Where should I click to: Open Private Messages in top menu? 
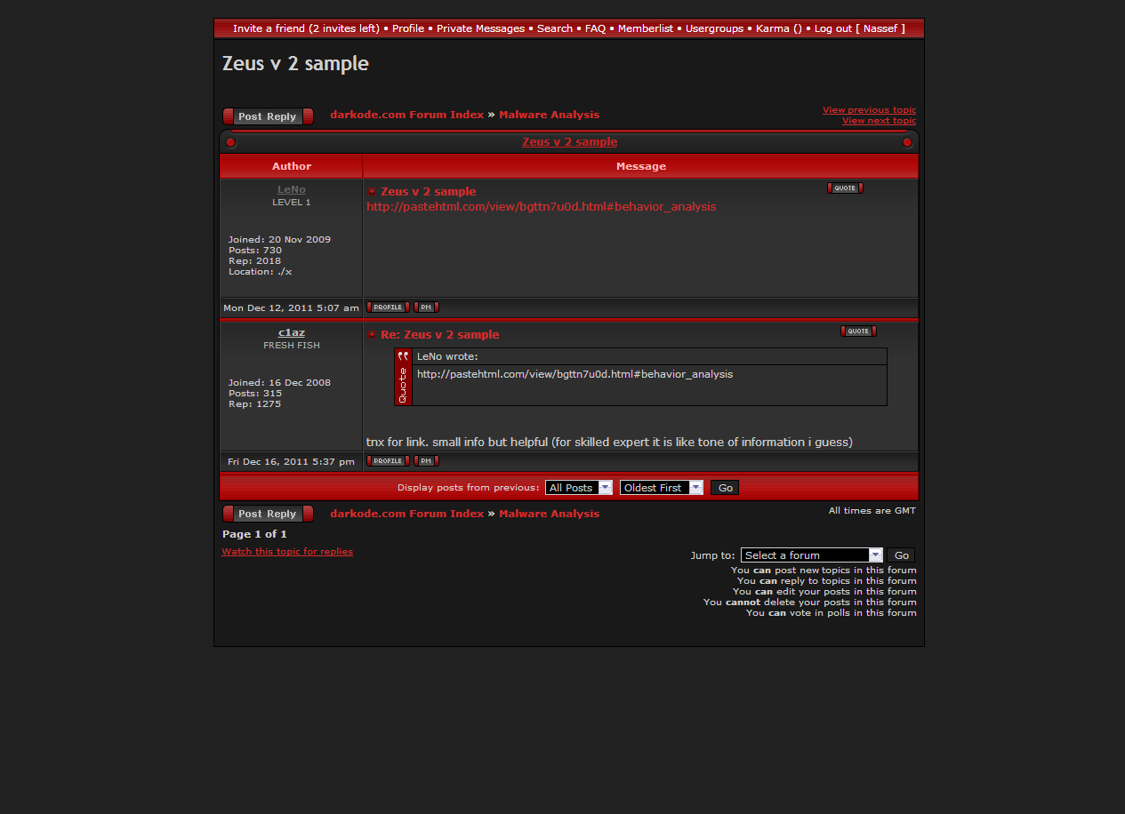coord(480,28)
